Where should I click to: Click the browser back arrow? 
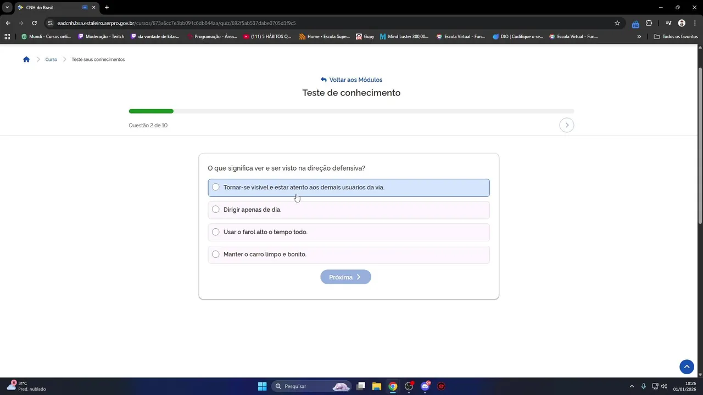click(8, 23)
